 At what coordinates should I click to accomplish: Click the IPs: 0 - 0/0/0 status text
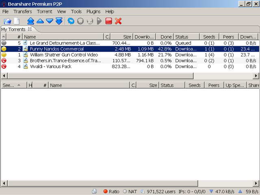tap(192, 191)
